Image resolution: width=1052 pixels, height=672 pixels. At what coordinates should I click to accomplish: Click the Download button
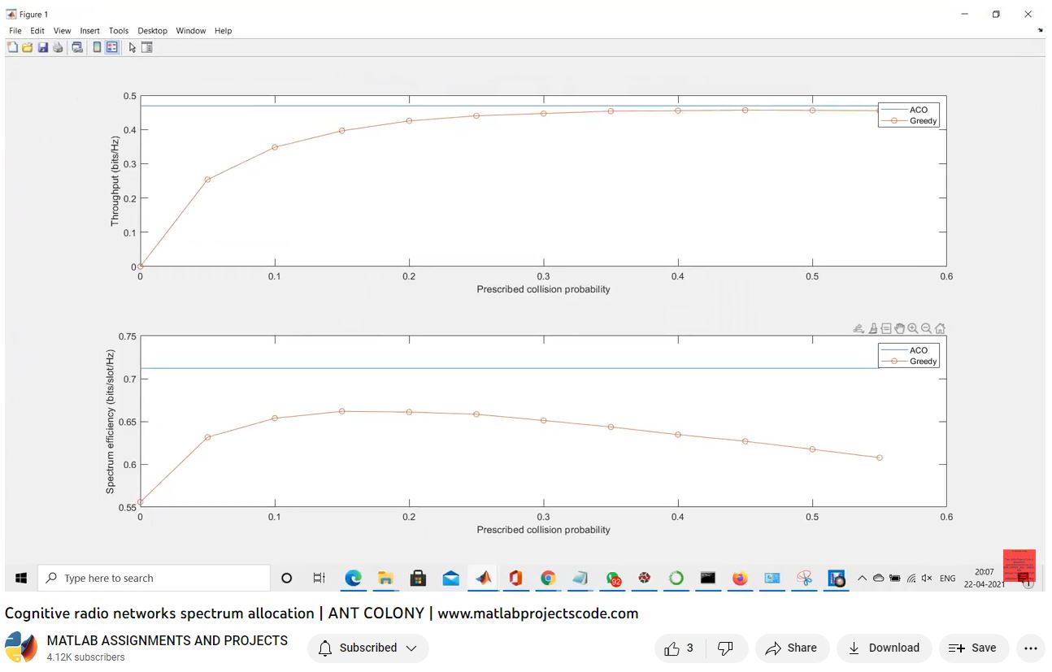pyautogui.click(x=884, y=648)
